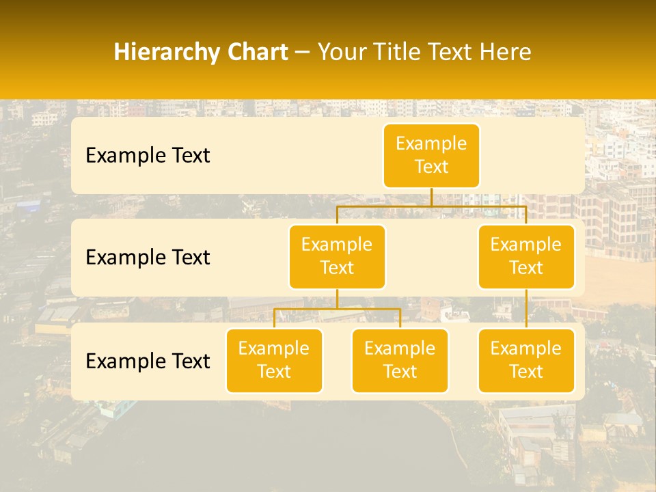Click the rightmost box in the bottom level

click(x=526, y=360)
